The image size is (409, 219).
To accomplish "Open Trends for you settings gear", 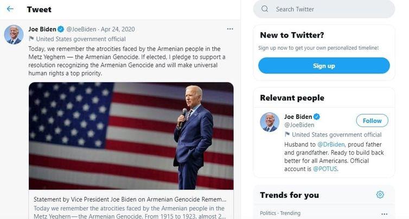I will pyautogui.click(x=380, y=195).
